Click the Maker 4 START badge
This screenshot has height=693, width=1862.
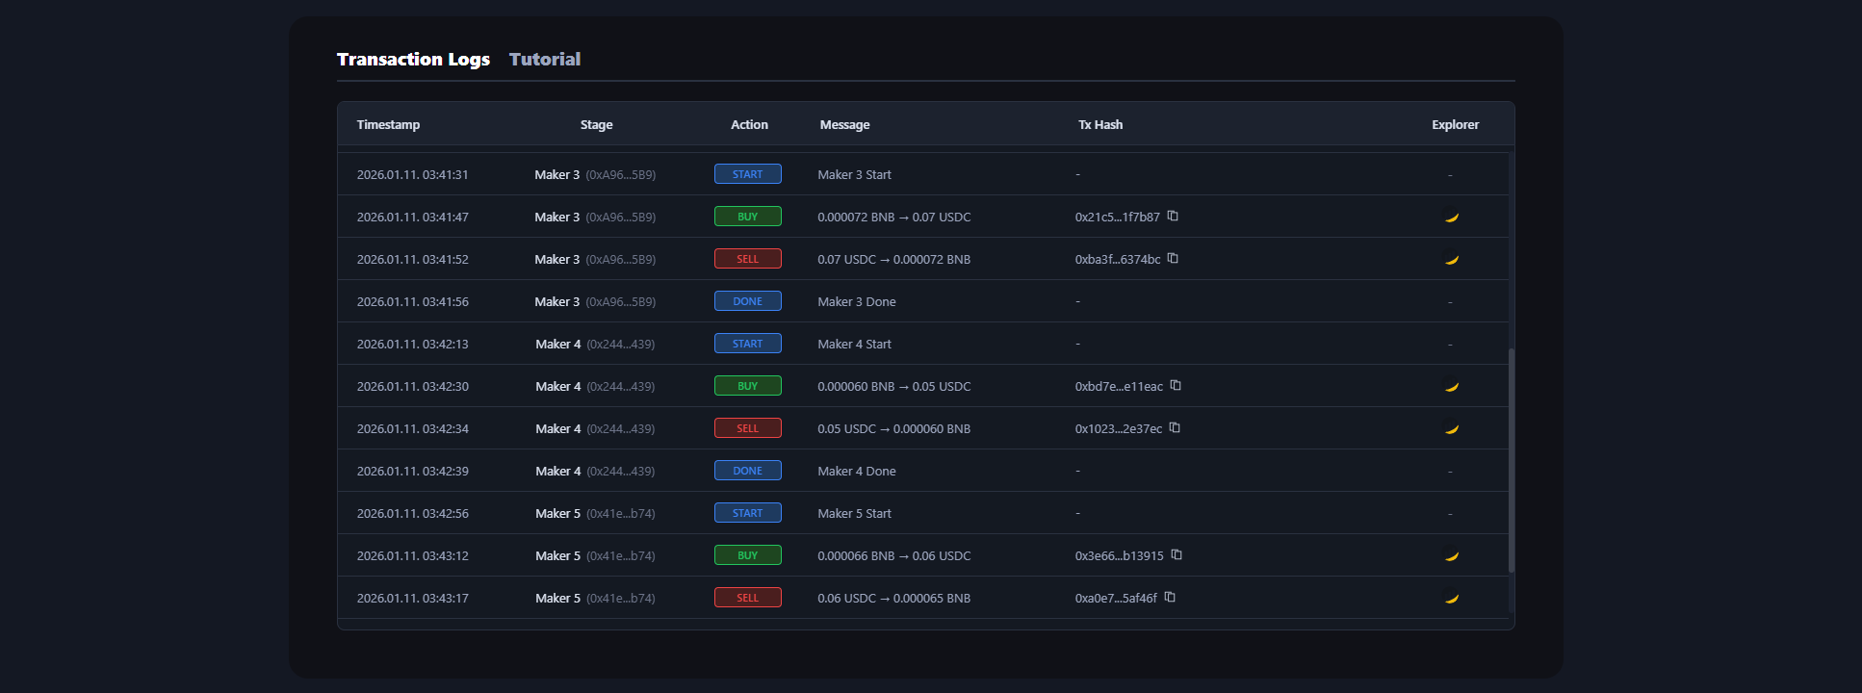coord(747,344)
